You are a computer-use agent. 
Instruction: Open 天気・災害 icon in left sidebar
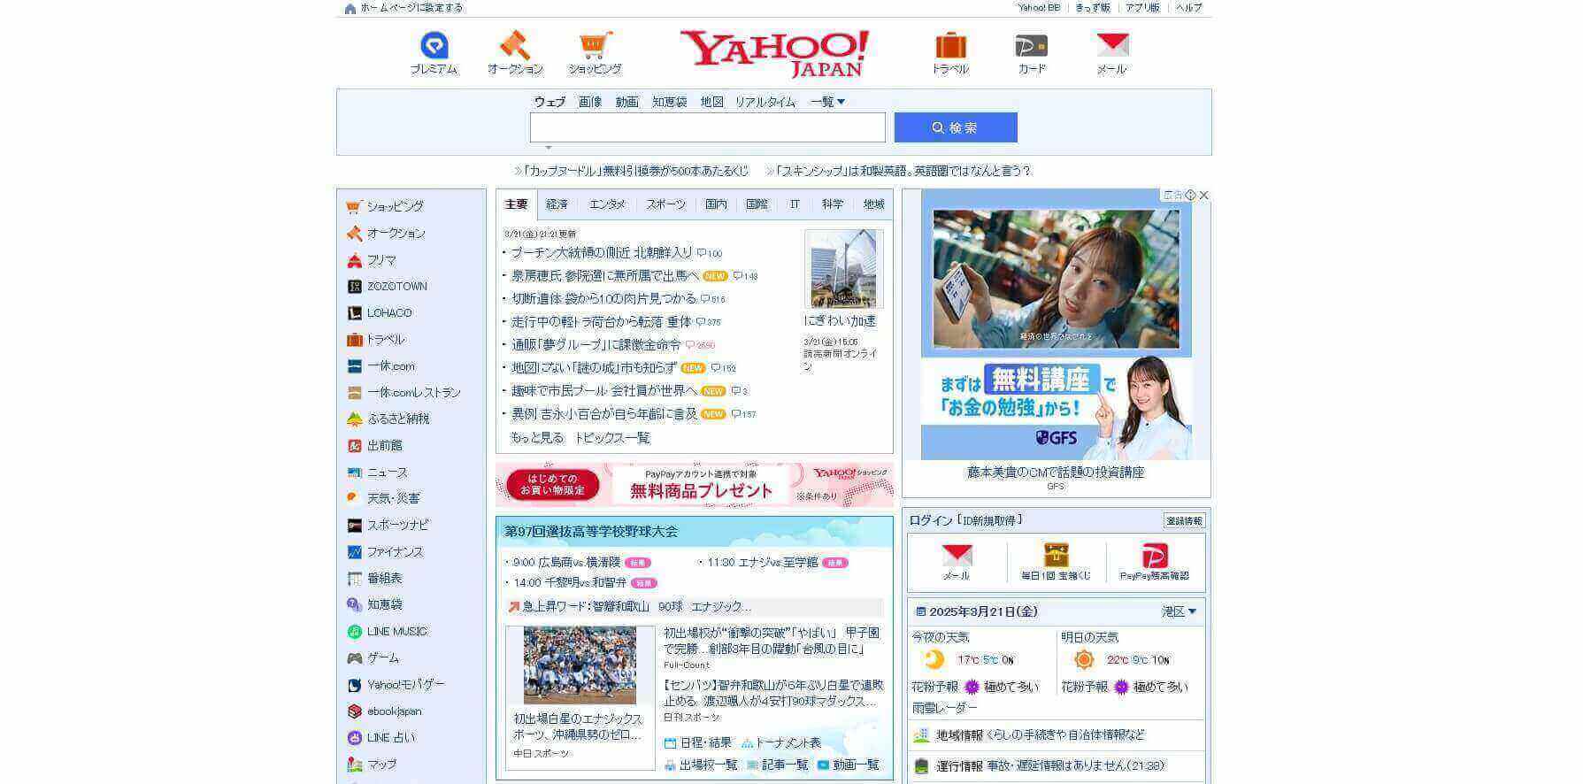coord(354,498)
